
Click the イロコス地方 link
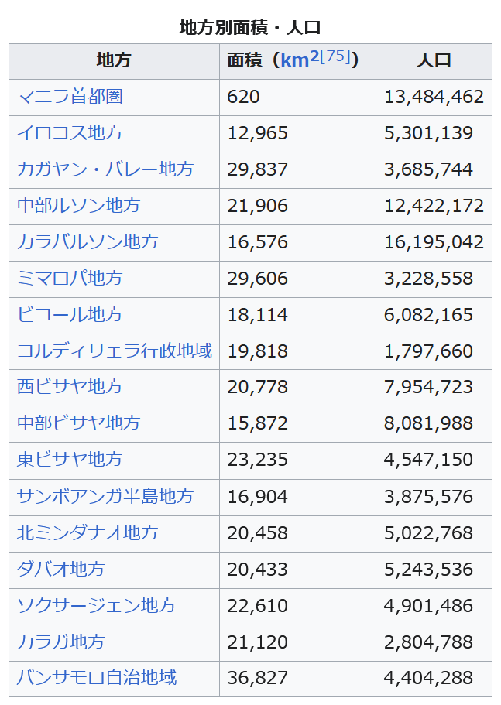(x=70, y=133)
